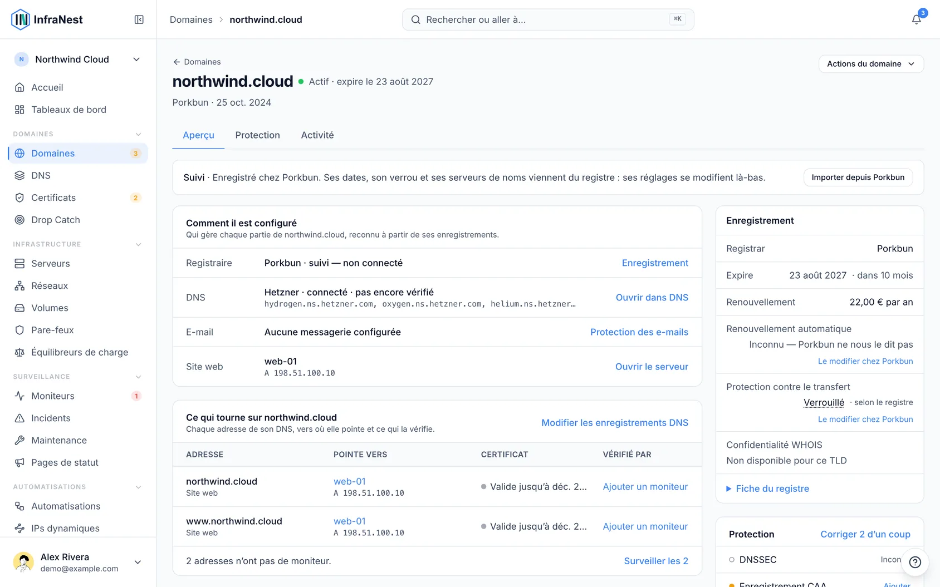This screenshot has width=940, height=587.
Task: Open the help question mark icon
Action: 915,562
